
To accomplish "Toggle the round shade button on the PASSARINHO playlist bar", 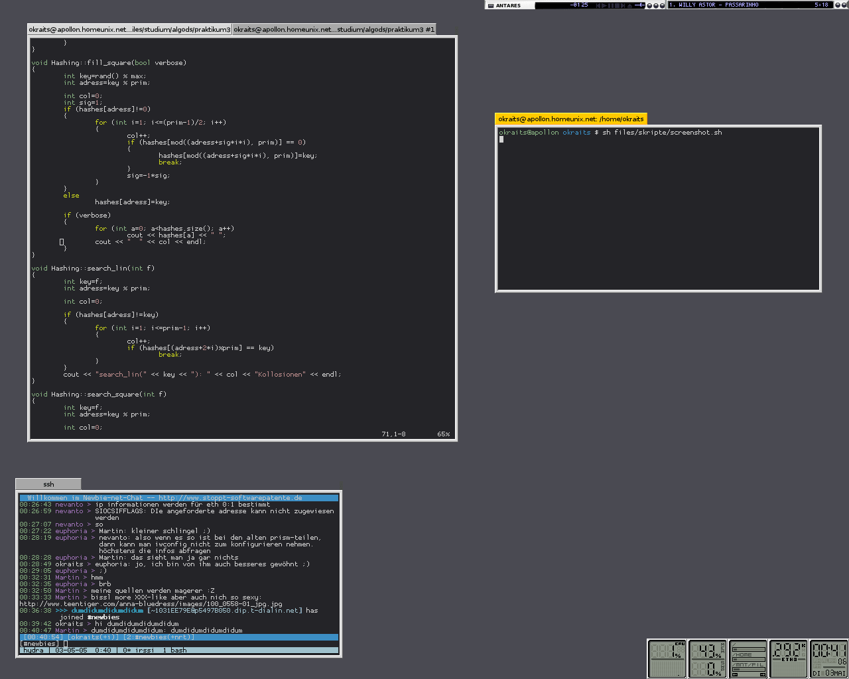I will pos(836,6).
